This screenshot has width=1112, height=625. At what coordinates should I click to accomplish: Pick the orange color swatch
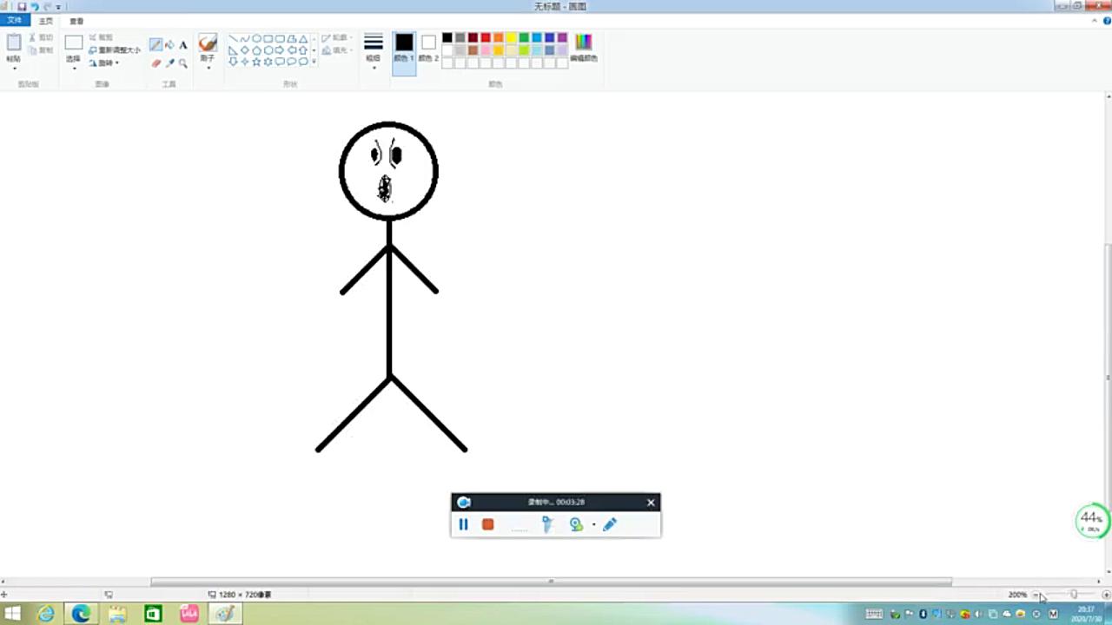pos(499,37)
